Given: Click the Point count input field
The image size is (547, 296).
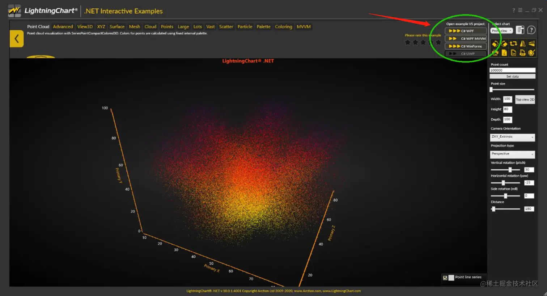Looking at the screenshot, I should click(x=512, y=70).
